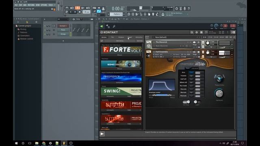Click the record button in FL transport

[x=80, y=12]
